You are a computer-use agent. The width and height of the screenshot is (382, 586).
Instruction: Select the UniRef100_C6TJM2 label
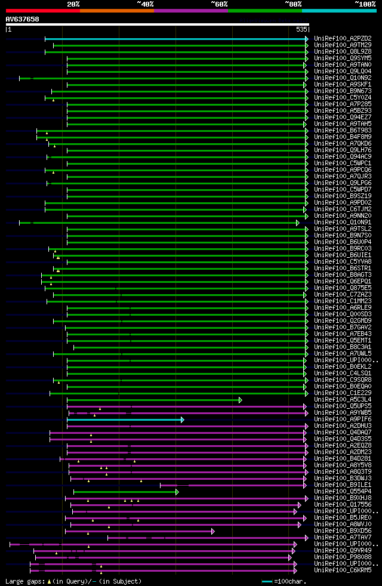pos(343,209)
